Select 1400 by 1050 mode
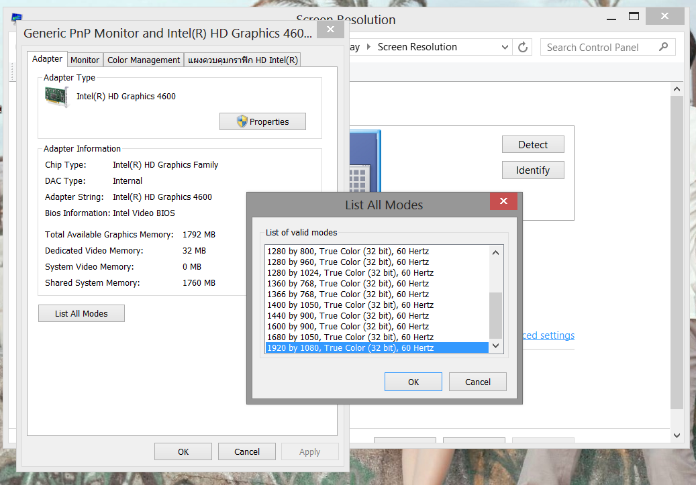The image size is (696, 485). pos(377,305)
